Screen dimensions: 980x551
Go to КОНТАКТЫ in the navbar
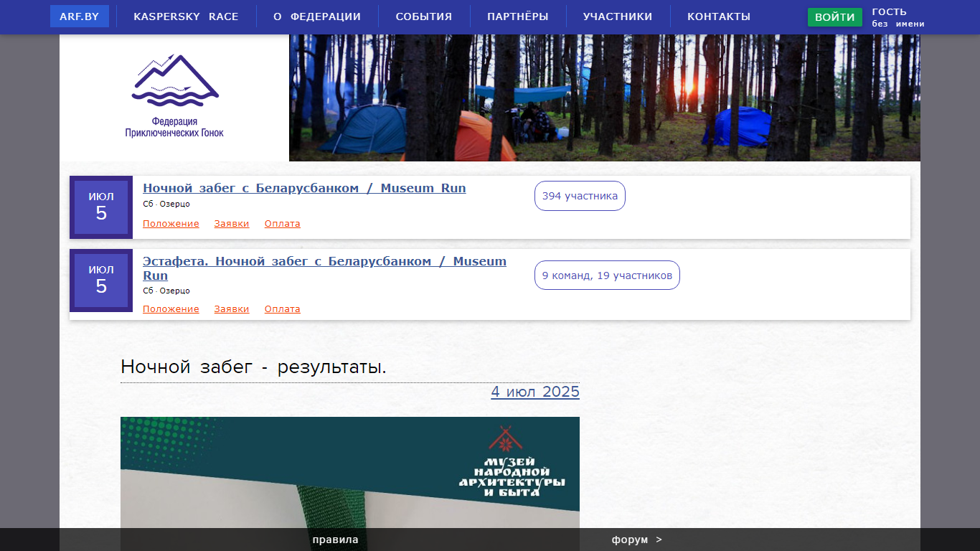coord(719,17)
